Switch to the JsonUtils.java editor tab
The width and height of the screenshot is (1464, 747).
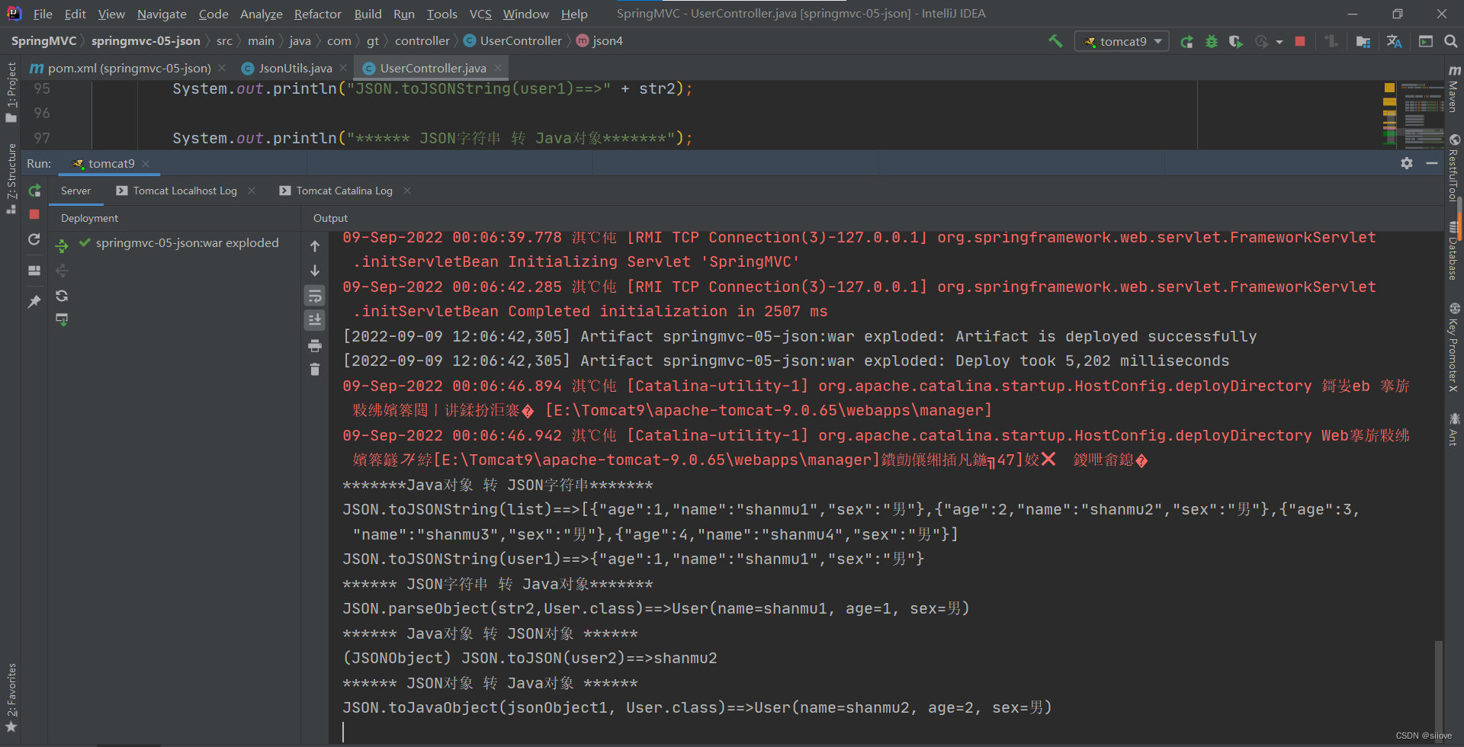pyautogui.click(x=295, y=69)
